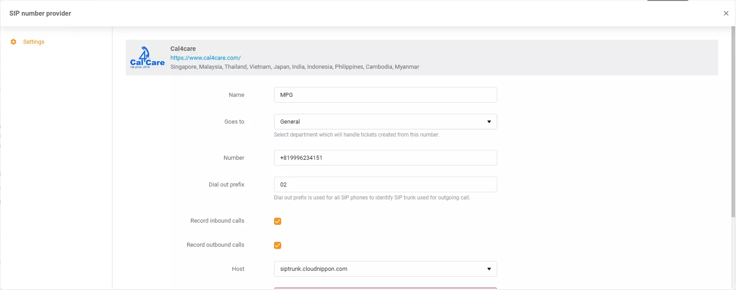Click the Cal4care logo image
Screen dimensions: 736x290
pos(147,58)
